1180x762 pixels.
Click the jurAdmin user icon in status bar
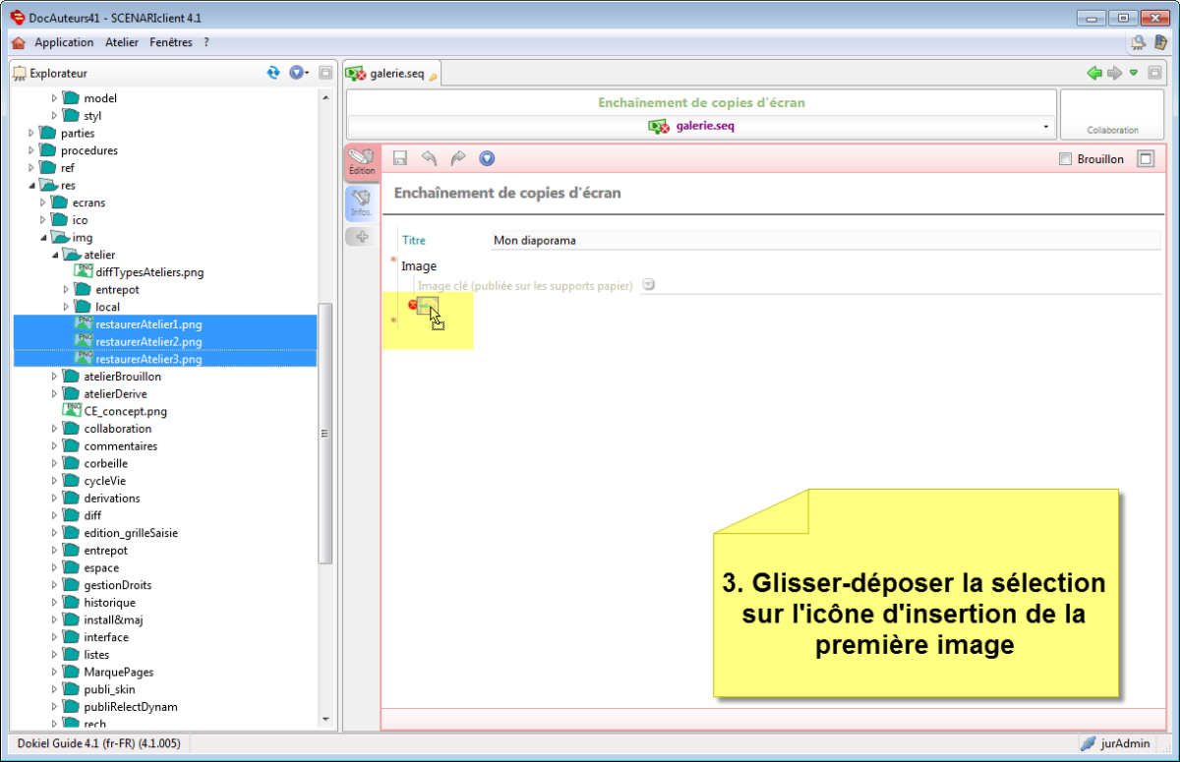[1089, 743]
